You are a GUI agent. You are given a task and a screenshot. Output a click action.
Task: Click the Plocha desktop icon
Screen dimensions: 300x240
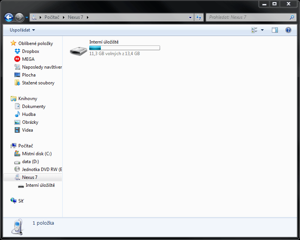pyautogui.click(x=17, y=75)
